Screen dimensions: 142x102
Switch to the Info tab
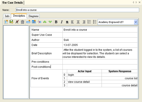[x=7, y=16]
